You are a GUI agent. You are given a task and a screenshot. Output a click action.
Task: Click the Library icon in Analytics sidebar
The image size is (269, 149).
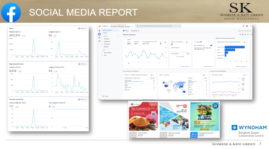[103, 96]
